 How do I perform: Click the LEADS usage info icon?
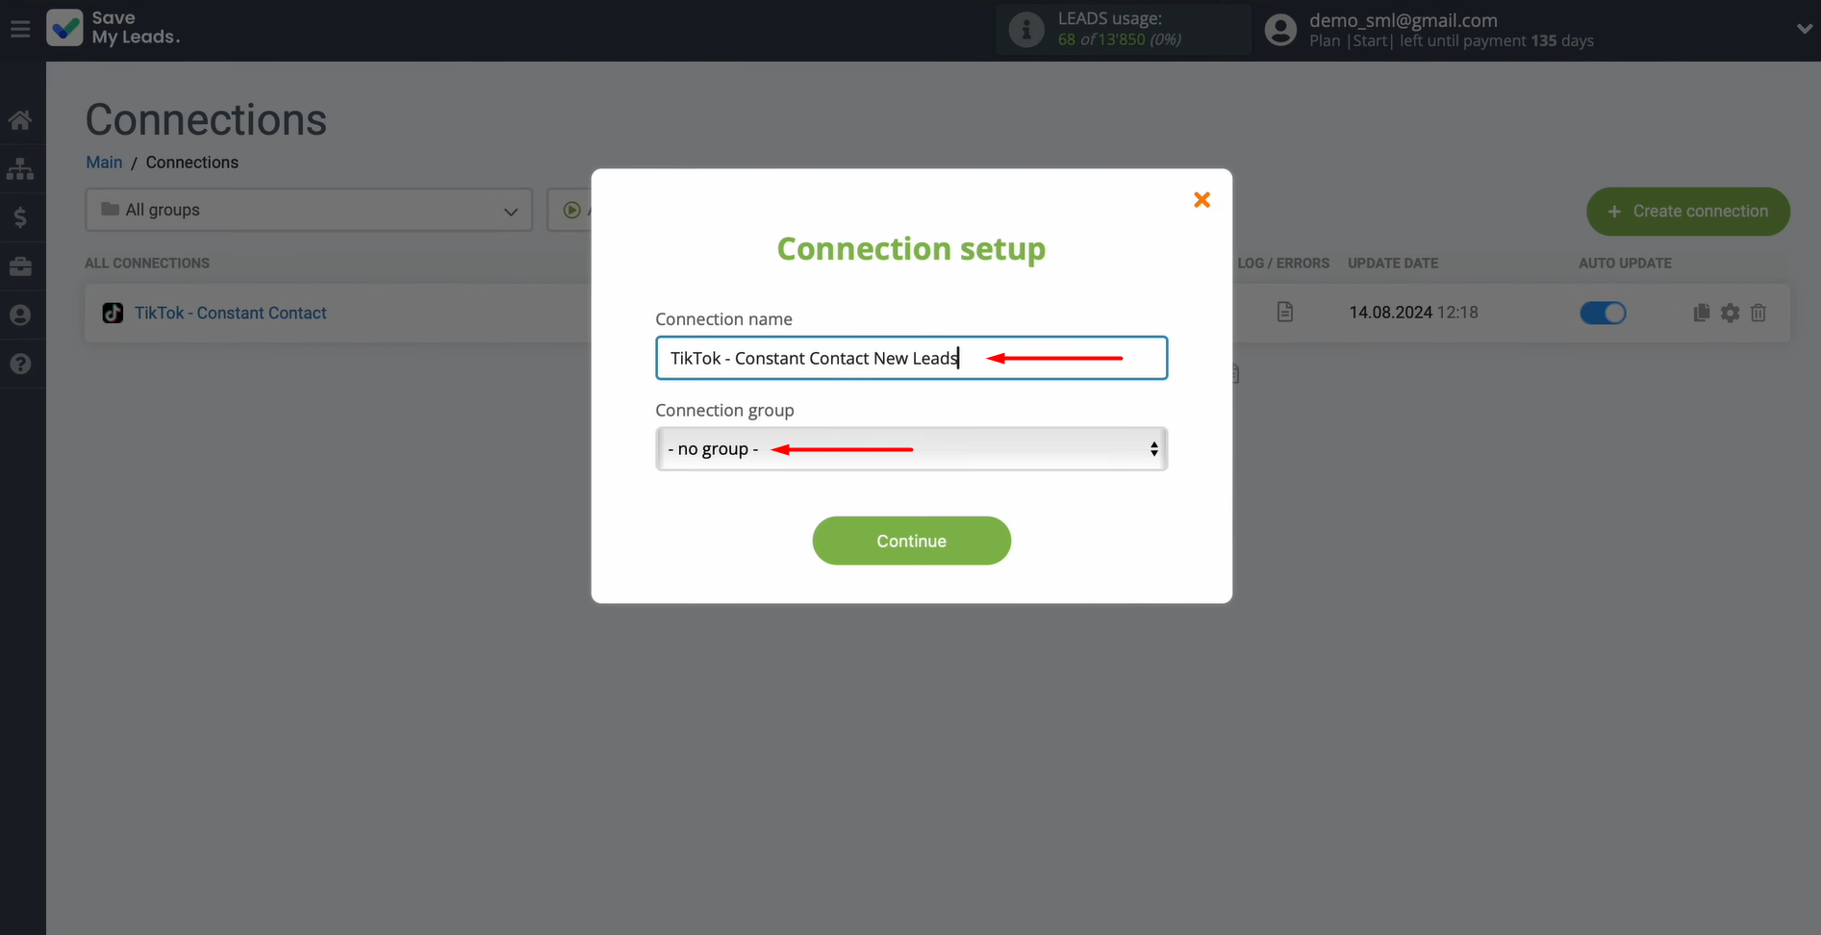click(x=1024, y=29)
